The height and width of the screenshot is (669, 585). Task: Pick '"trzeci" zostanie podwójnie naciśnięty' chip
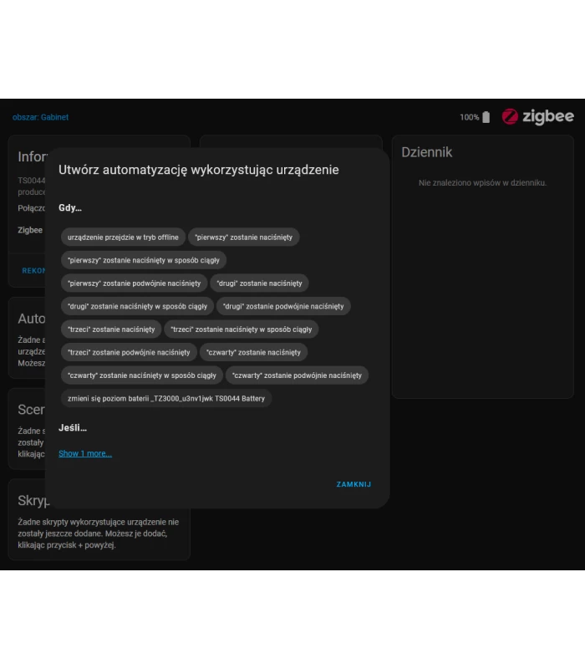coord(129,352)
